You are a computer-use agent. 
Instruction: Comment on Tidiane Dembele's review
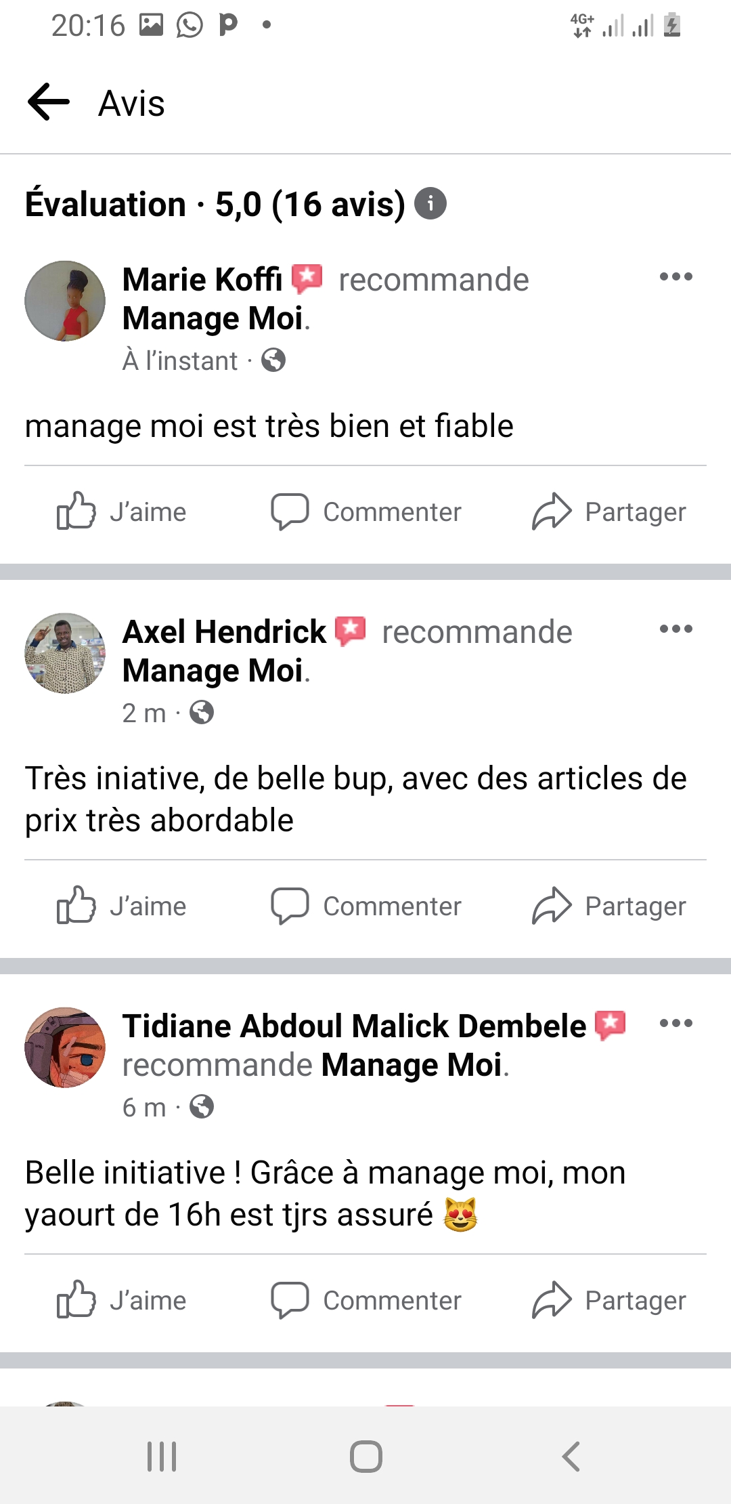[x=365, y=1300]
